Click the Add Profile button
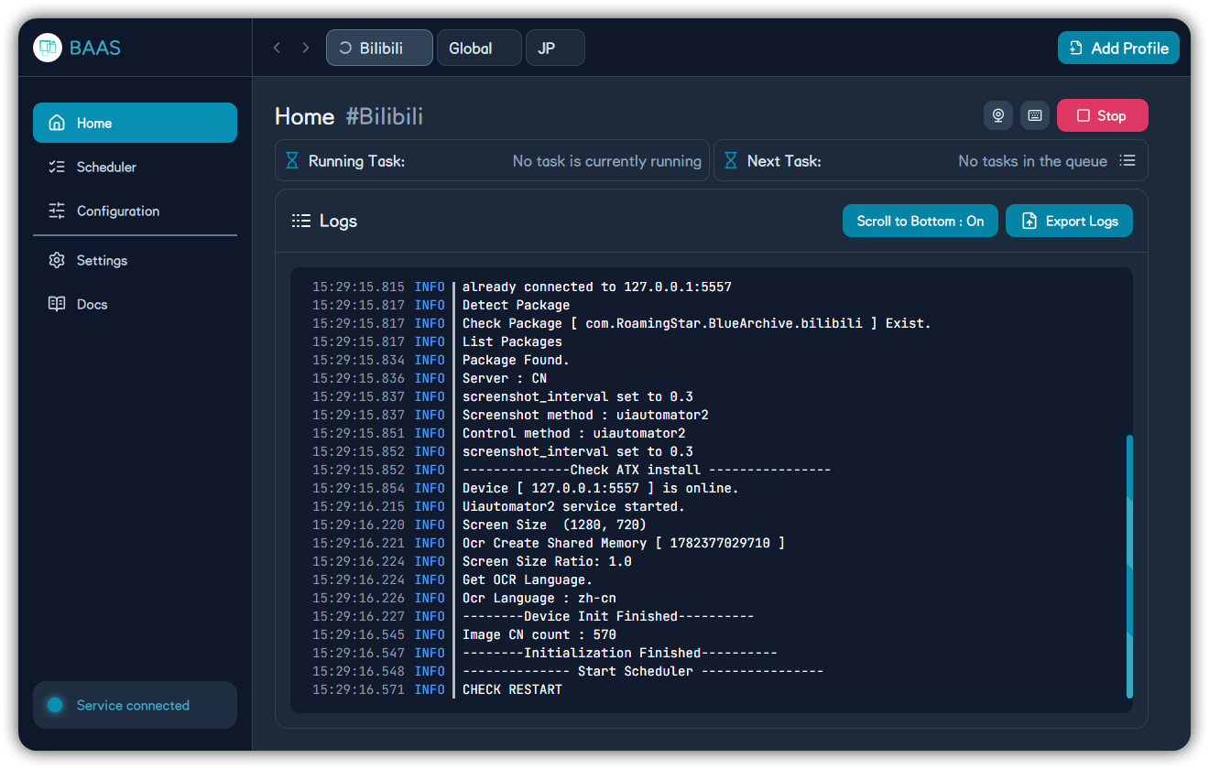Viewport: 1209px width, 769px height. 1118,48
